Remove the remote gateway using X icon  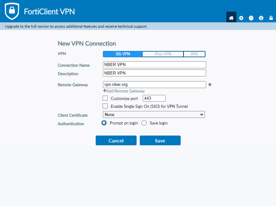pyautogui.click(x=210, y=85)
